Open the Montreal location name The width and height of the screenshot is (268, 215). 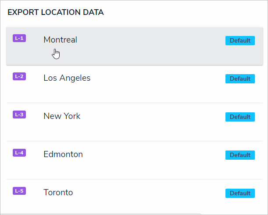click(x=60, y=40)
